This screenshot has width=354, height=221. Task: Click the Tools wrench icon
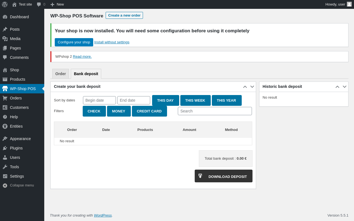[5, 167]
